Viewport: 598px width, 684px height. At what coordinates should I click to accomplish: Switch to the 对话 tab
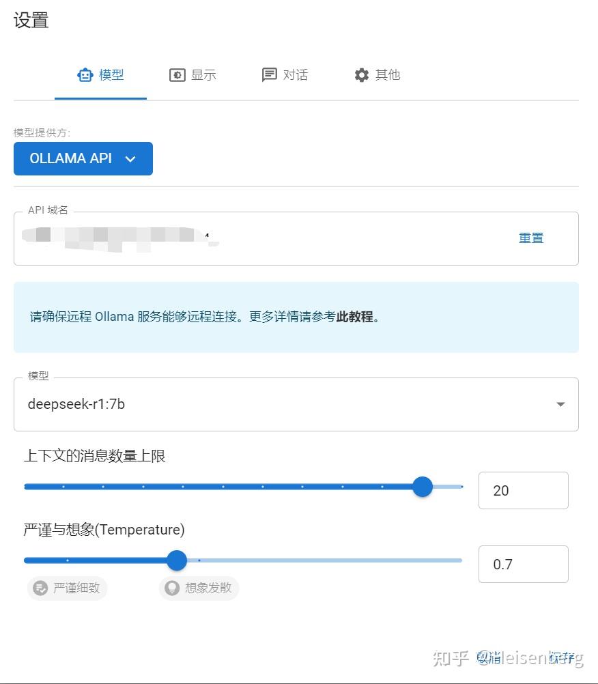point(285,75)
